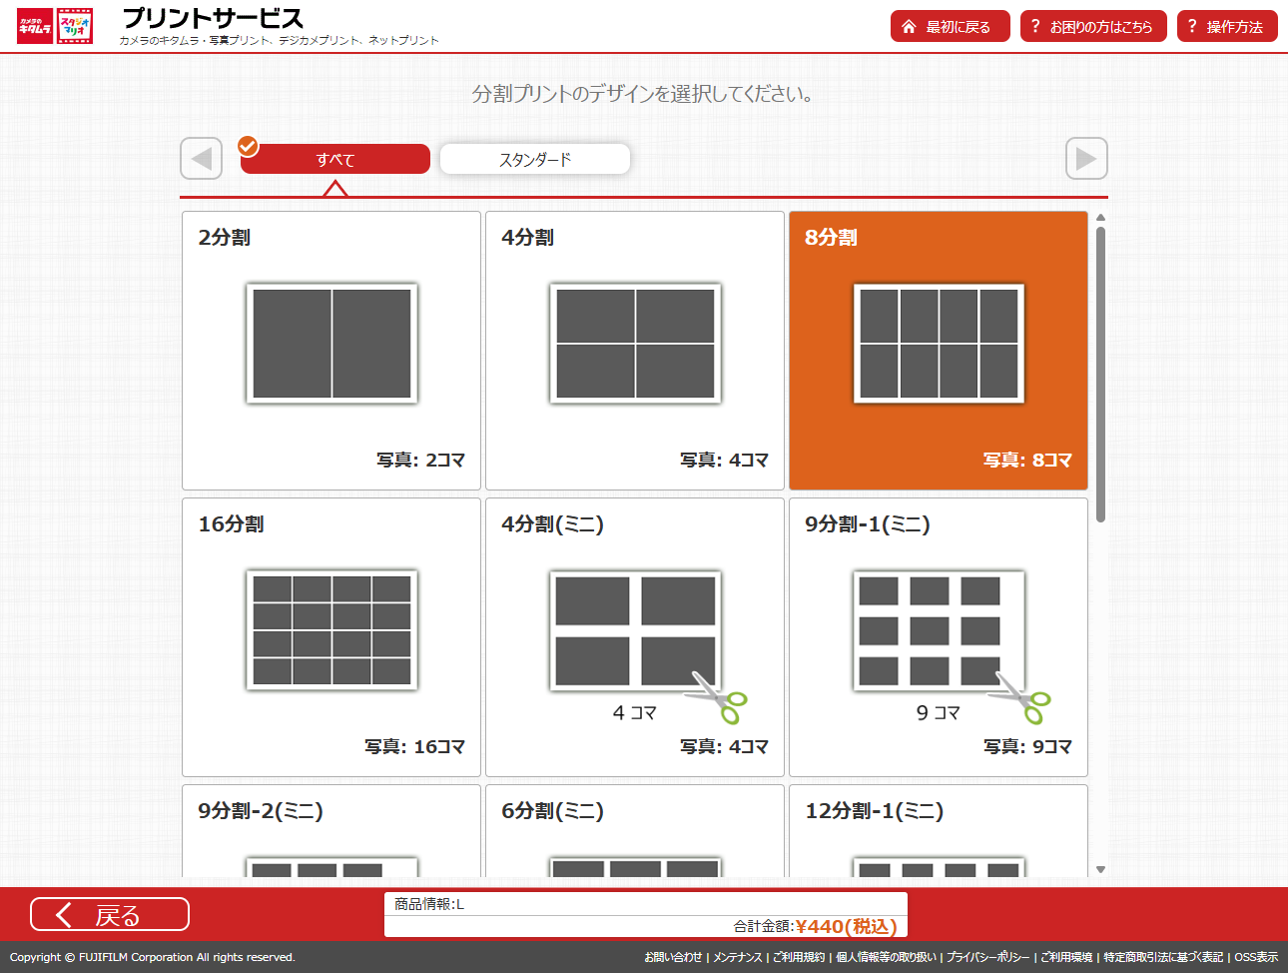Click the back arrow icon on 戻る button
This screenshot has height=973, width=1288.
click(x=63, y=914)
